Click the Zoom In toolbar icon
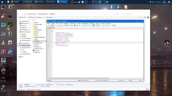Image resolution: width=172 pixels, height=96 pixels. coord(80,25)
